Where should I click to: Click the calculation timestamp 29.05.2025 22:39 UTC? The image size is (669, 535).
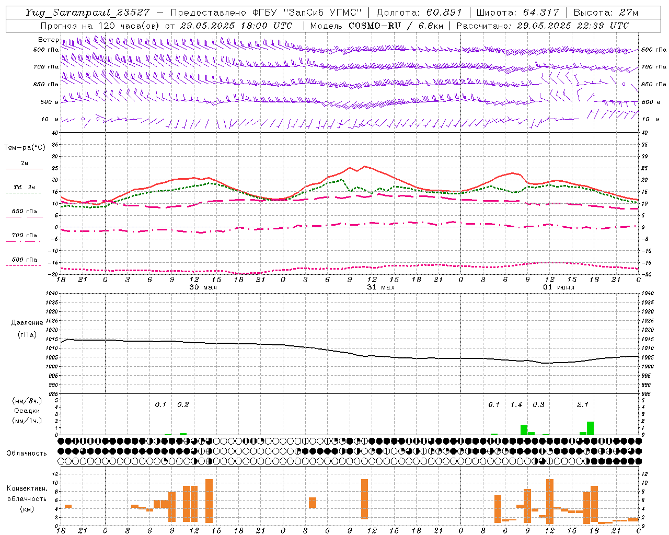pyautogui.click(x=572, y=26)
